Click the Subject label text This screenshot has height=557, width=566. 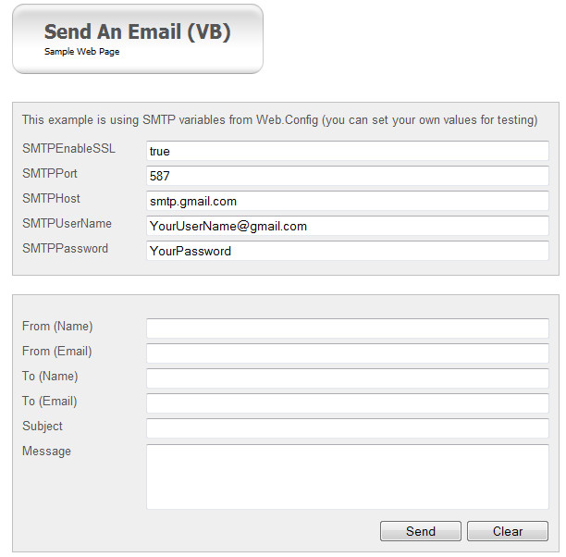(43, 427)
